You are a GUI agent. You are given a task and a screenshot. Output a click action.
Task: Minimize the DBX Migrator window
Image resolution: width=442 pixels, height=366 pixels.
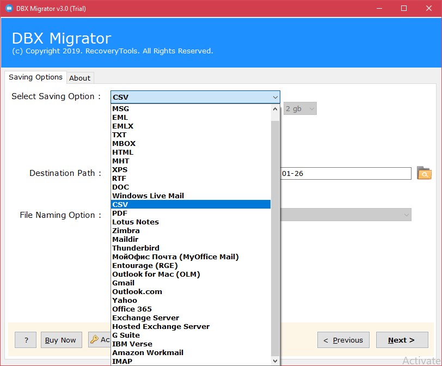point(379,9)
